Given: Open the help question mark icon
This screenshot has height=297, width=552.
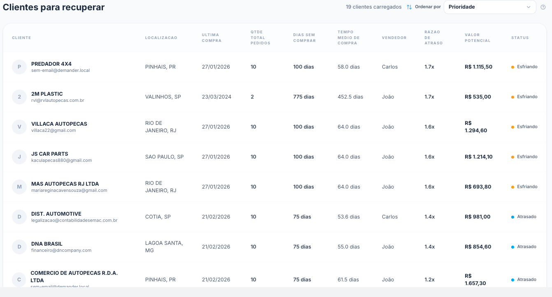Looking at the screenshot, I should [x=543, y=7].
